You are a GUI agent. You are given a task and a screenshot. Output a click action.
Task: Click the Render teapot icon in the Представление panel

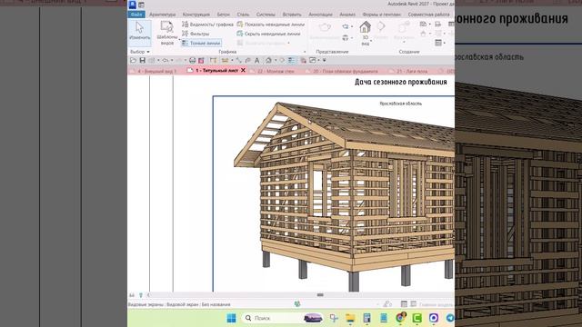tap(325, 27)
